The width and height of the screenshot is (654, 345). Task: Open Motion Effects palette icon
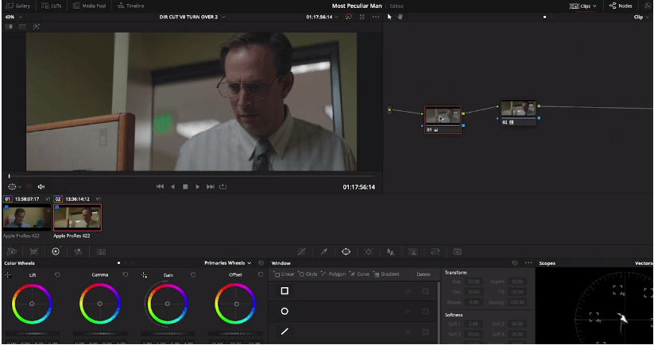tap(100, 251)
